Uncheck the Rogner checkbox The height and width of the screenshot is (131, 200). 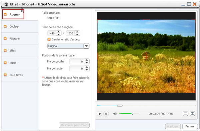coord(5,14)
